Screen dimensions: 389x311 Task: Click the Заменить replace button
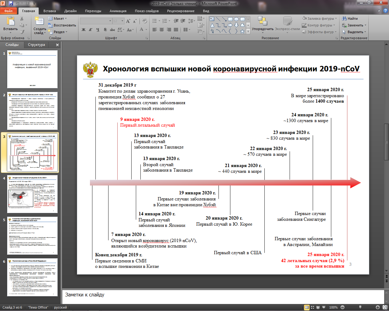point(354,25)
